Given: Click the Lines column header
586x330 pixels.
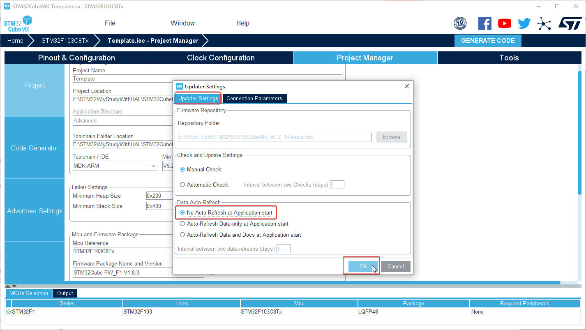Looking at the screenshot, I should click(x=182, y=304).
